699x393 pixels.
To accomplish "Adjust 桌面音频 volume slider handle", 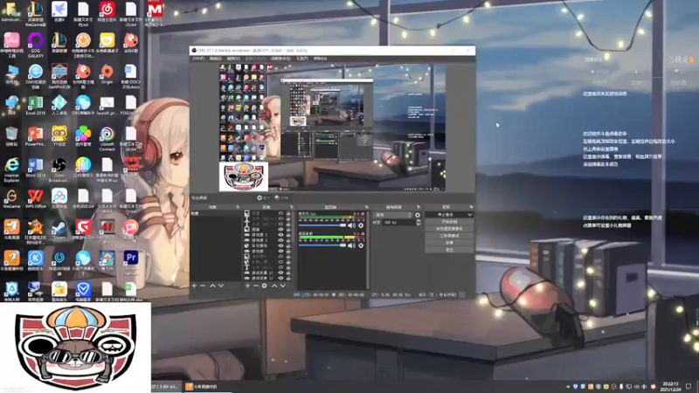I will [x=343, y=245].
